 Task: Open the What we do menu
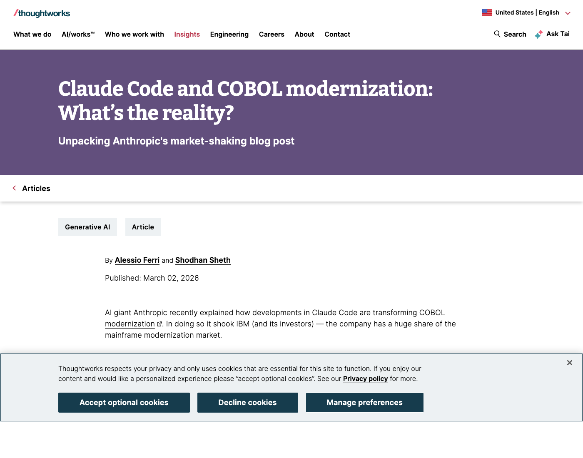click(x=32, y=34)
